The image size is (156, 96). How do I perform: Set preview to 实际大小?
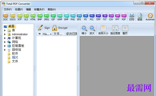click(103, 30)
